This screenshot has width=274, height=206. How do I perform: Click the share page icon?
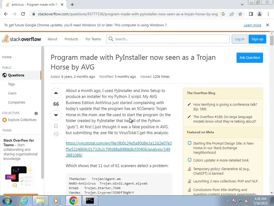pos(232,14)
